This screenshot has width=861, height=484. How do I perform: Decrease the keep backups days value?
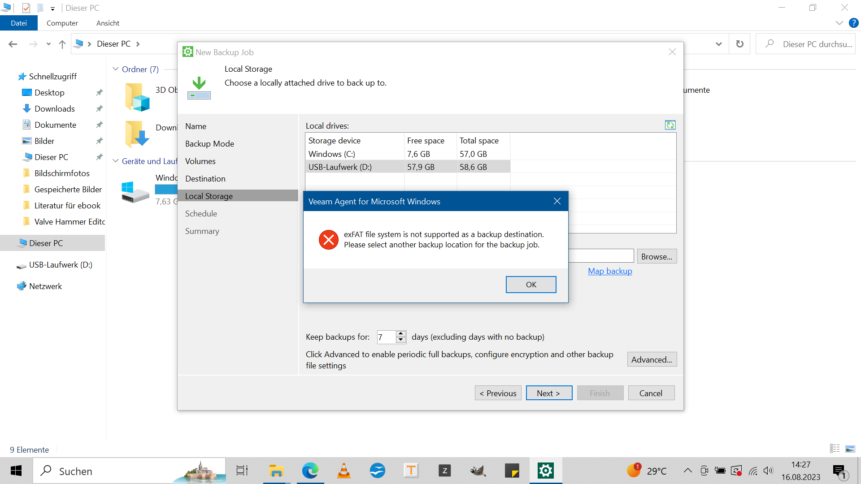(x=401, y=340)
